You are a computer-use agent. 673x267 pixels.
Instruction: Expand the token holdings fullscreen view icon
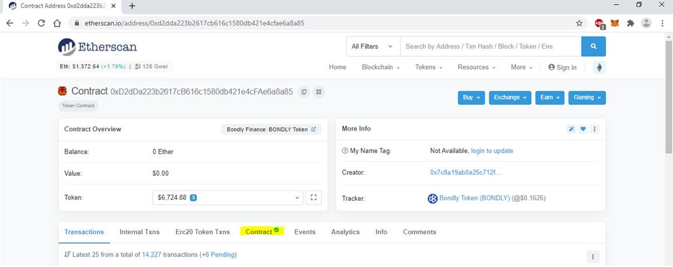pos(313,198)
